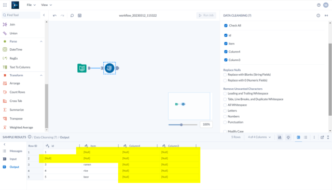The image size is (332, 190).
Task: Switch to Messages tab in results
Action: coord(13,151)
